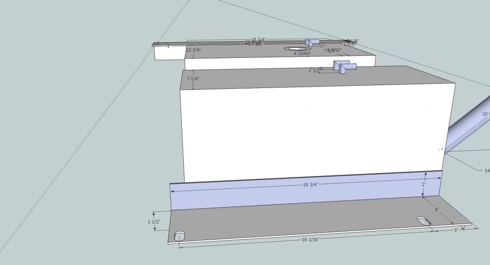
Task: Click the 4 33/64" hole diameter label
Action: tap(302, 54)
